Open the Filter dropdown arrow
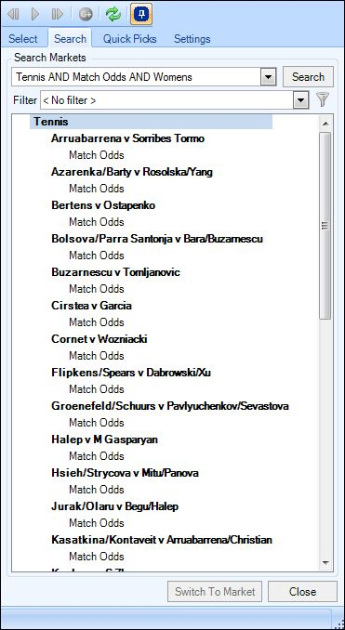The width and height of the screenshot is (345, 630). point(300,100)
